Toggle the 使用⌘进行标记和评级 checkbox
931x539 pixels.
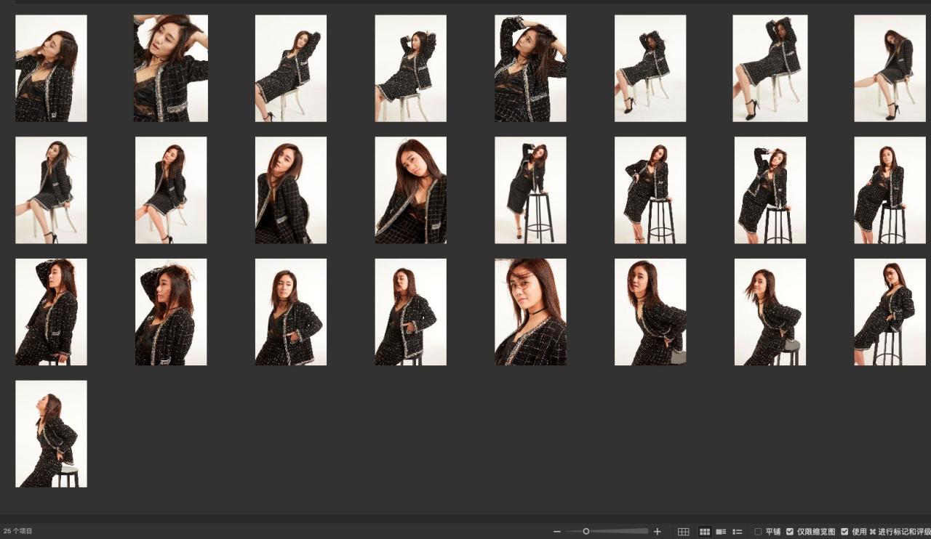844,532
